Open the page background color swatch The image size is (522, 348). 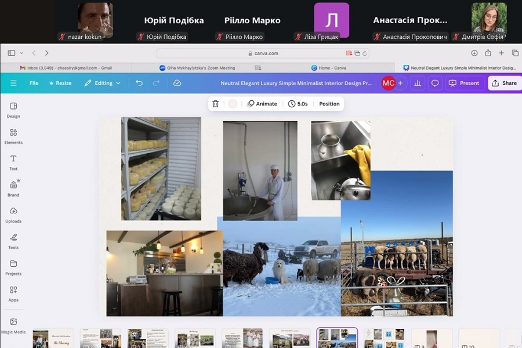(233, 104)
